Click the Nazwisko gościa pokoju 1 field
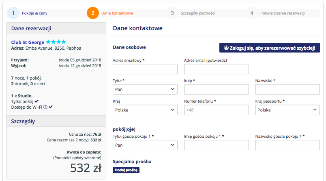Screen dimensions: 326x181 (x=287, y=145)
